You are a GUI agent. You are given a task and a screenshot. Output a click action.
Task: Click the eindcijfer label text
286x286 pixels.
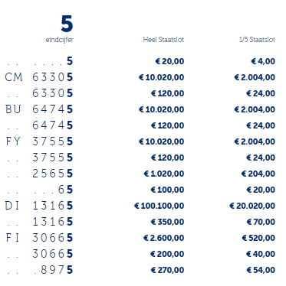pos(59,40)
